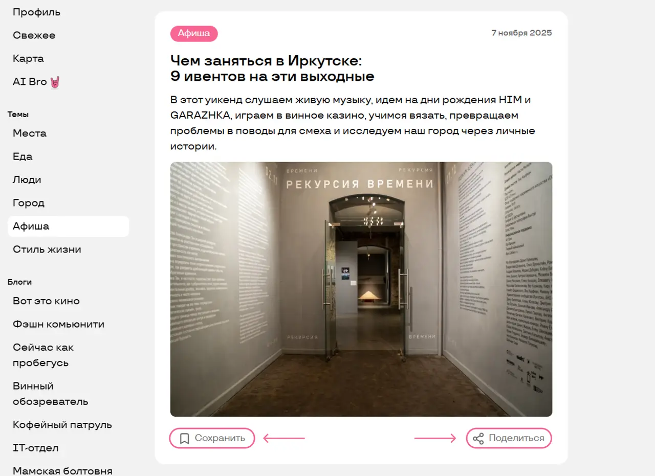
Task: Click the bookmark icon in Сохранить button
Action: click(185, 438)
